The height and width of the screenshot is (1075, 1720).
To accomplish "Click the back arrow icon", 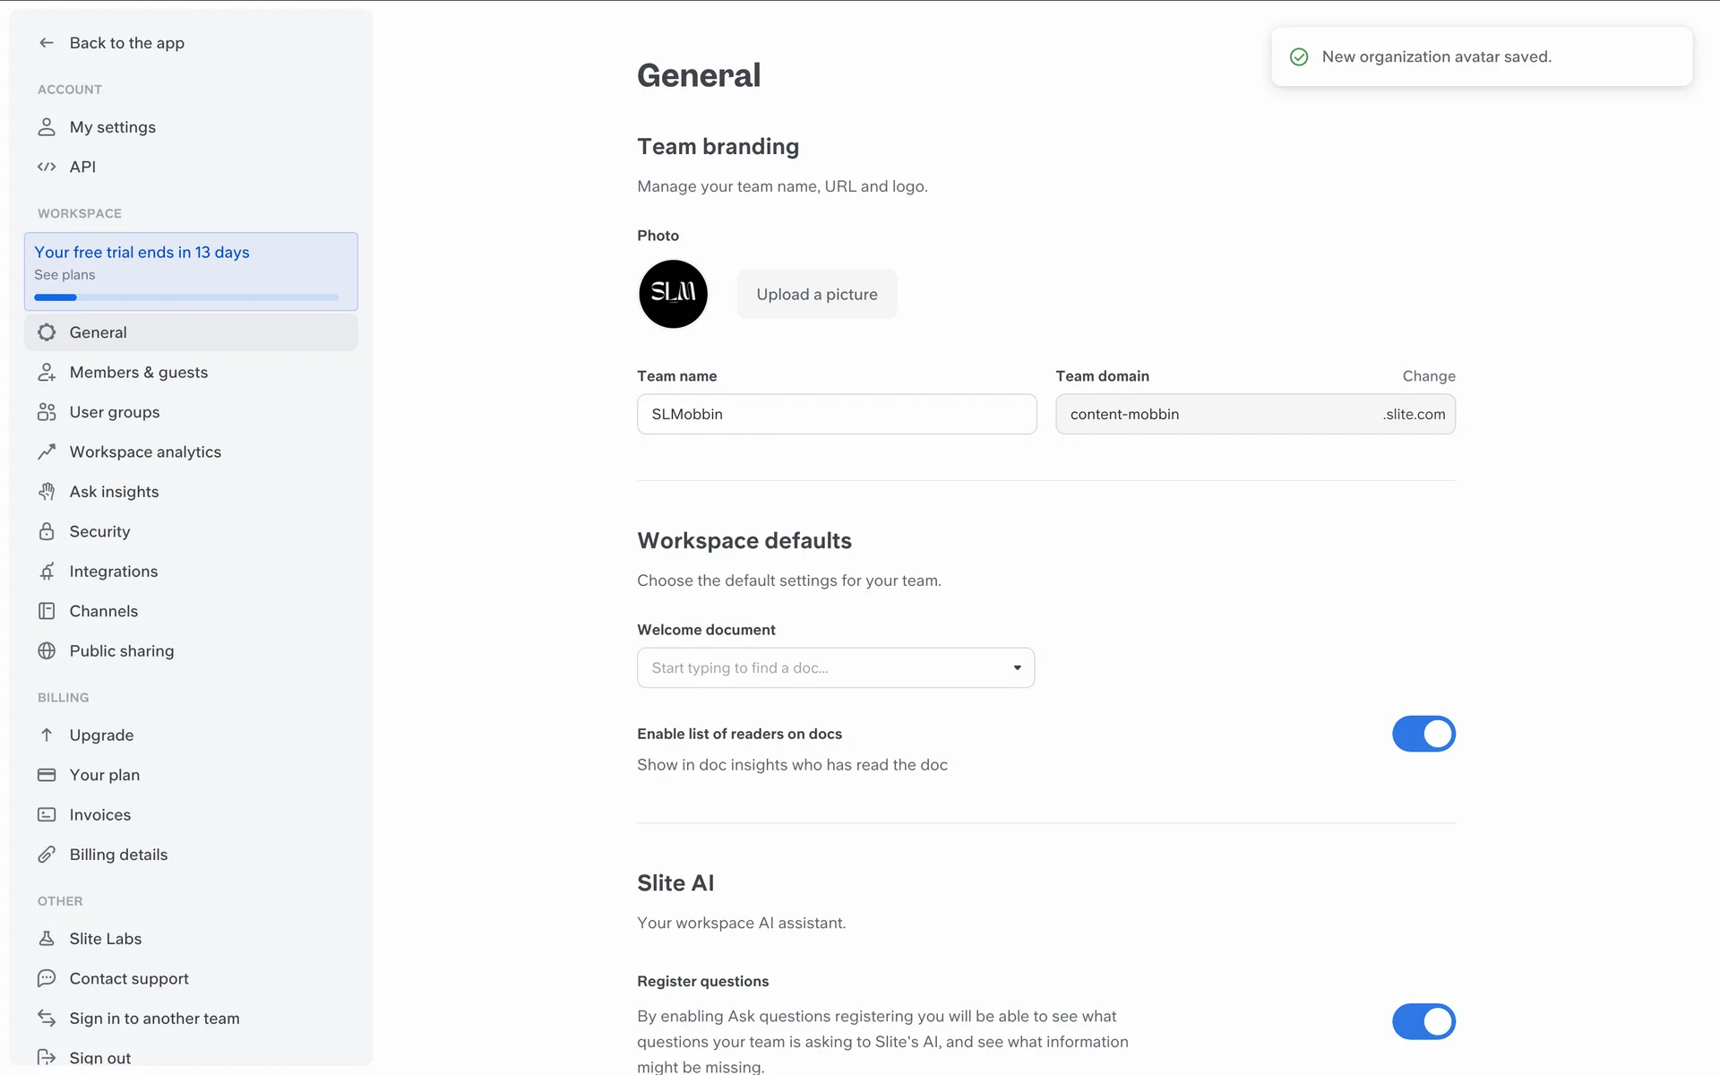I will coord(47,43).
